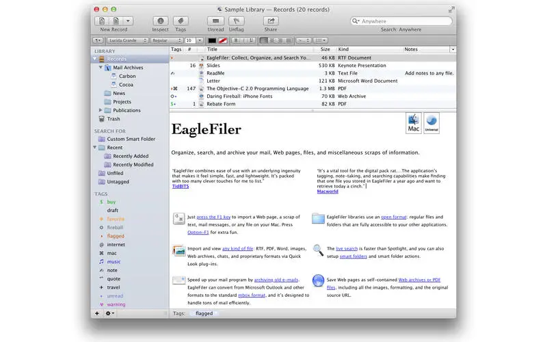Viewport: 547px width, 342px height.
Task: Open the search scope magnifier dropdown
Action: point(356,21)
